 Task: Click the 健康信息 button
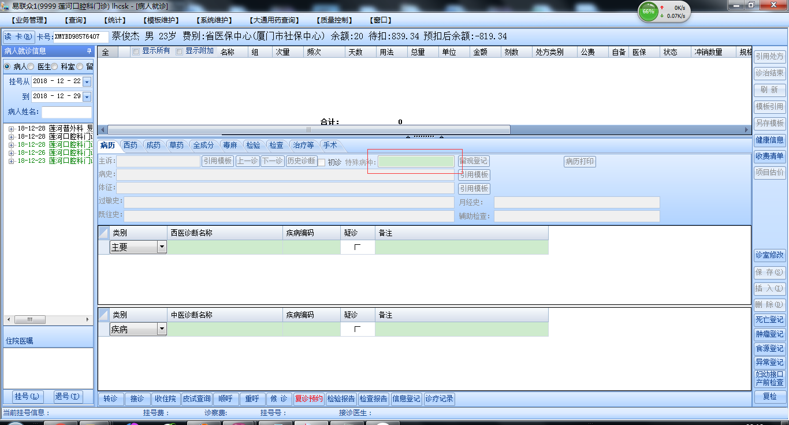point(770,140)
